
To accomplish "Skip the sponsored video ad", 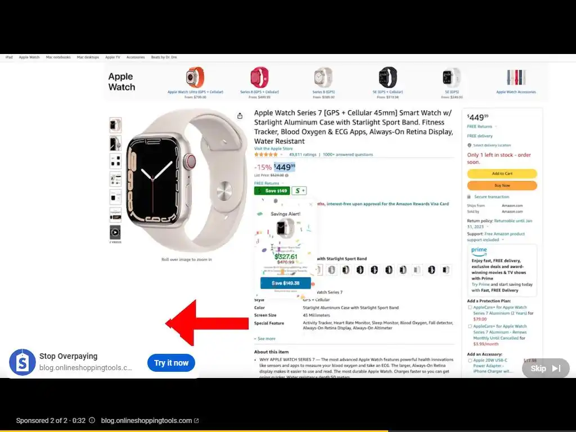I will 546,368.
